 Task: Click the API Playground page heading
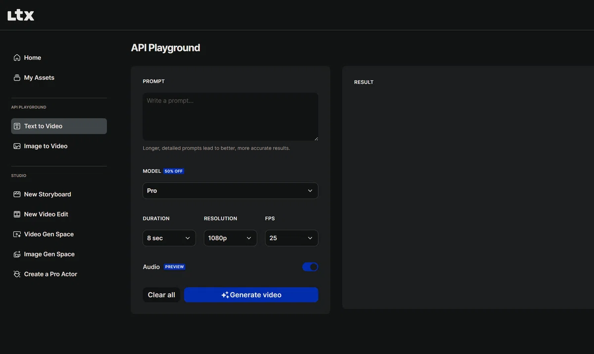(x=165, y=48)
